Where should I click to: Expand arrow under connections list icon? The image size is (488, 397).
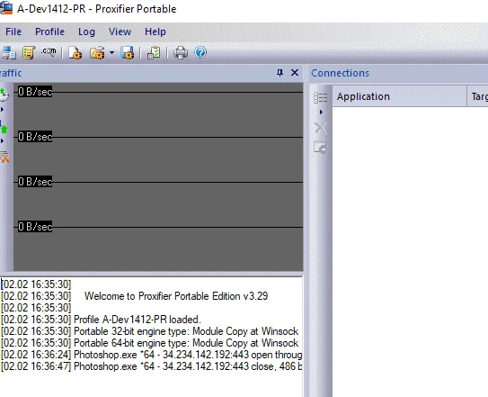point(321,112)
